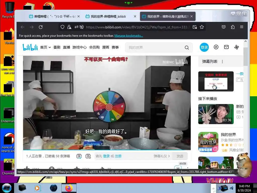Click the page vertical scrollbar thumb

(245, 57)
